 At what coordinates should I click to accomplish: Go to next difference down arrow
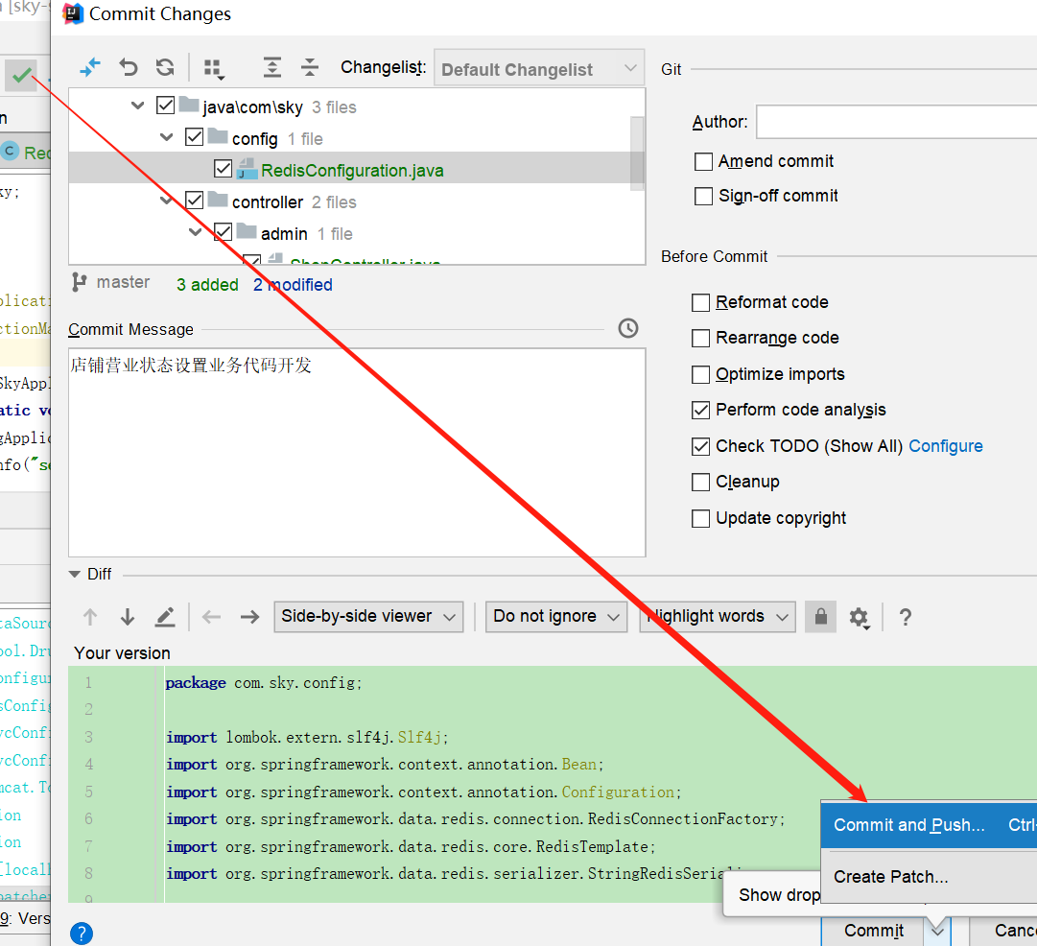coord(128,617)
